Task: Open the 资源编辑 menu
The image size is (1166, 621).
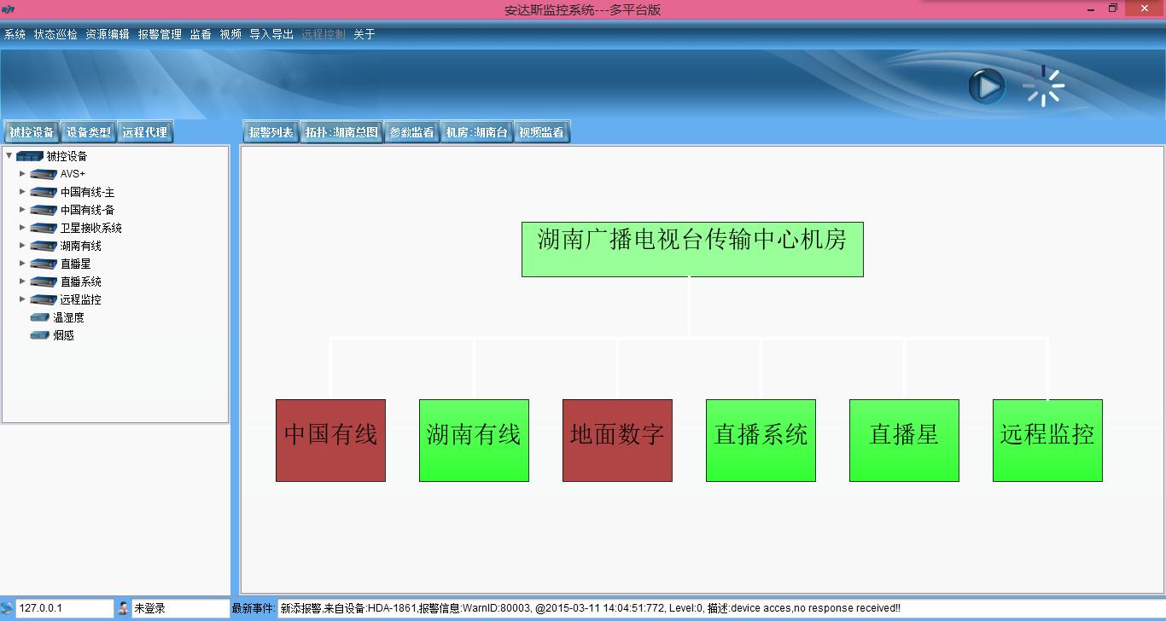Action: pos(108,34)
